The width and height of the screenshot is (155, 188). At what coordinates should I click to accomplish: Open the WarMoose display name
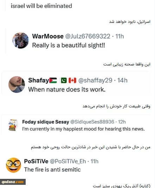pos(48,36)
